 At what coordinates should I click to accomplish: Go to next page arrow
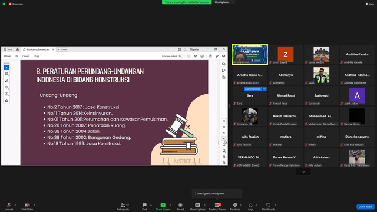tap(224, 138)
